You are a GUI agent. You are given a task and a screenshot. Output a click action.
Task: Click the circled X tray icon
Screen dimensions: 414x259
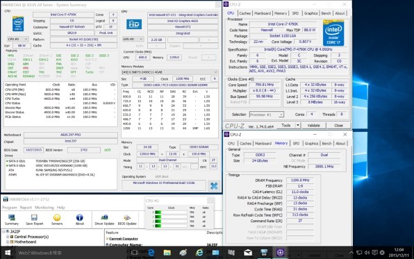[382, 253]
